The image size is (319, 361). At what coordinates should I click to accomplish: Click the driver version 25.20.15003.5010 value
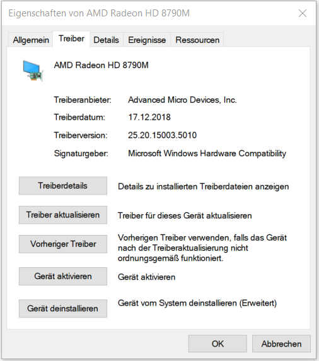coord(163,135)
